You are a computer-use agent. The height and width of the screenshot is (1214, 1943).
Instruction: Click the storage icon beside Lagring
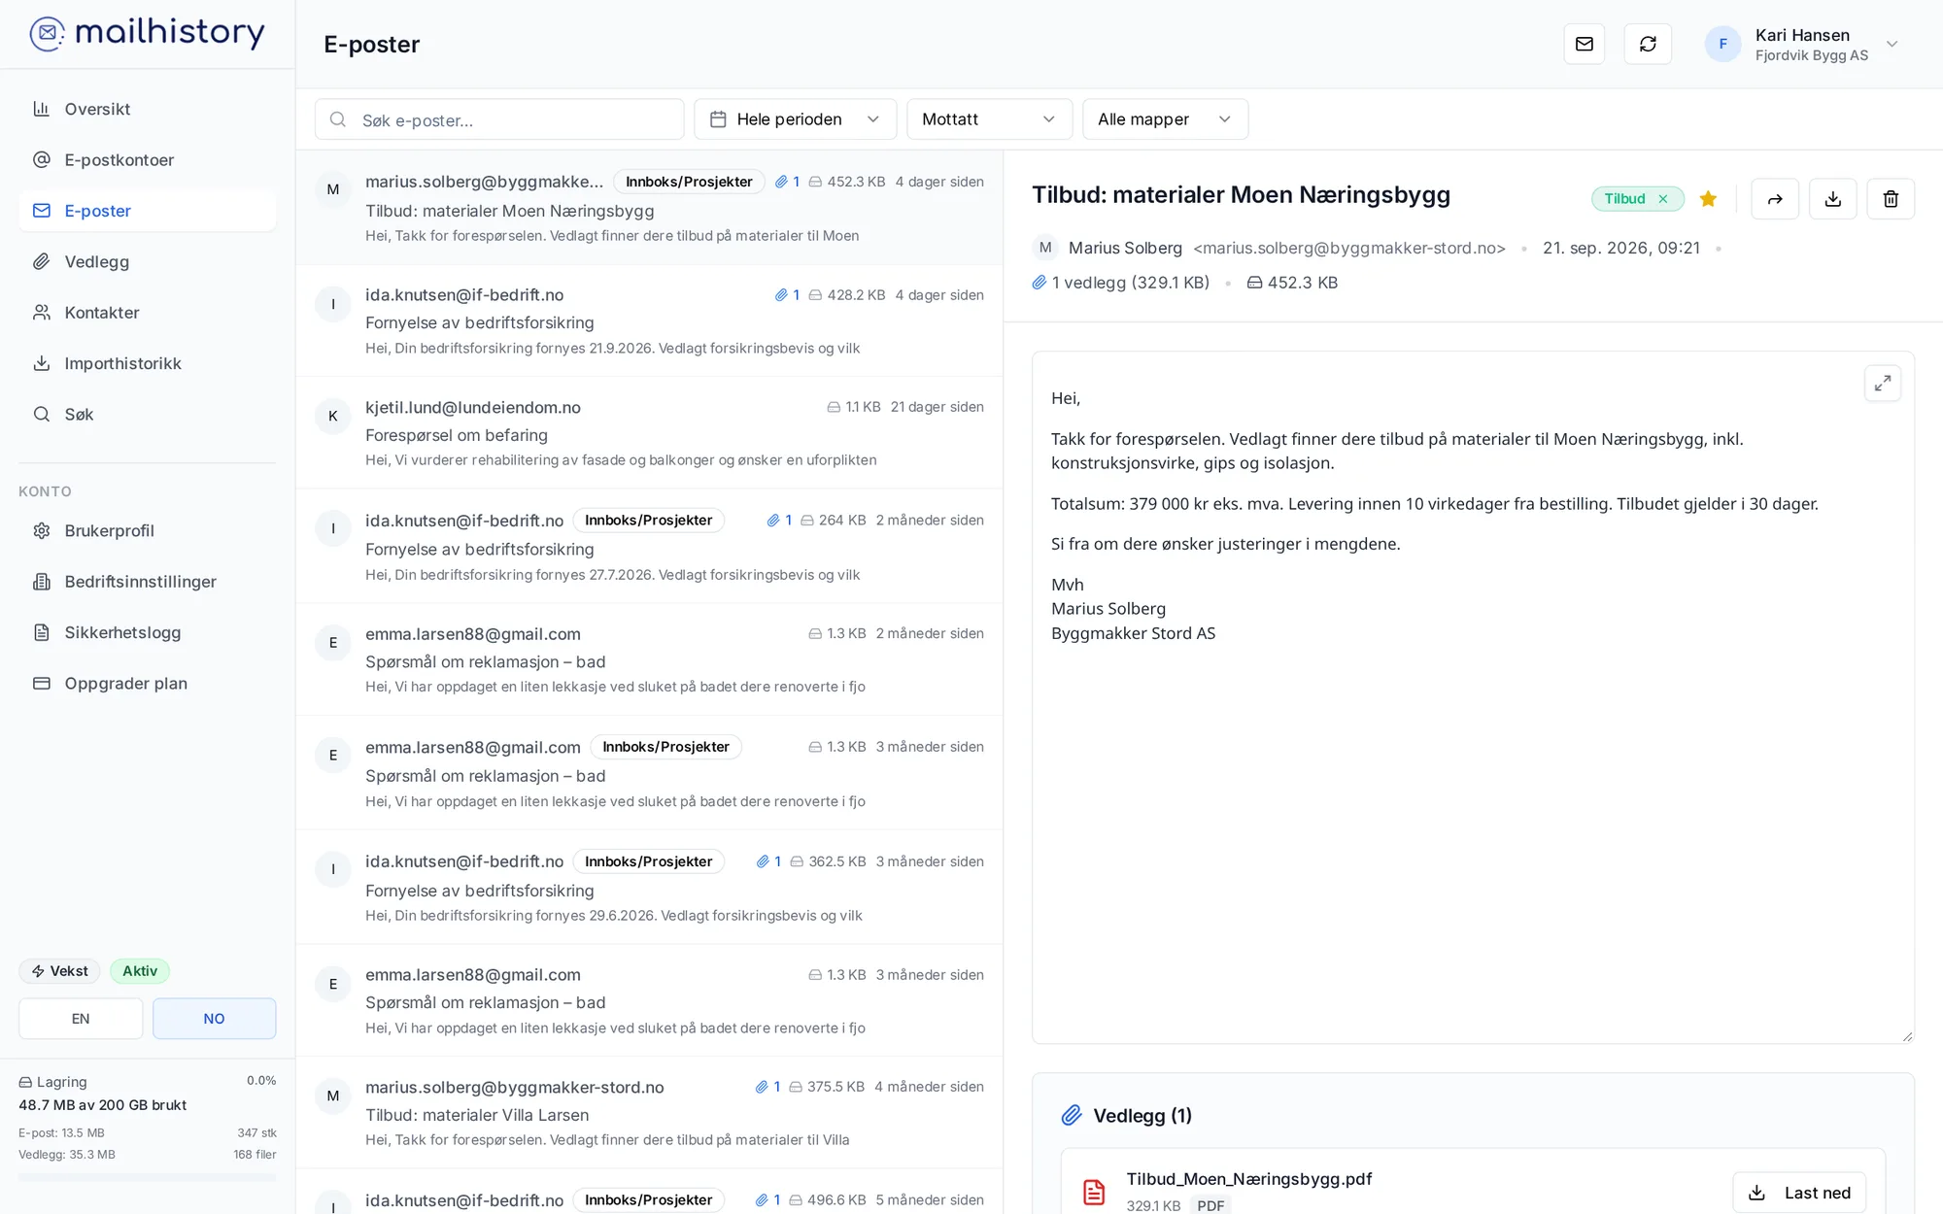point(25,1082)
